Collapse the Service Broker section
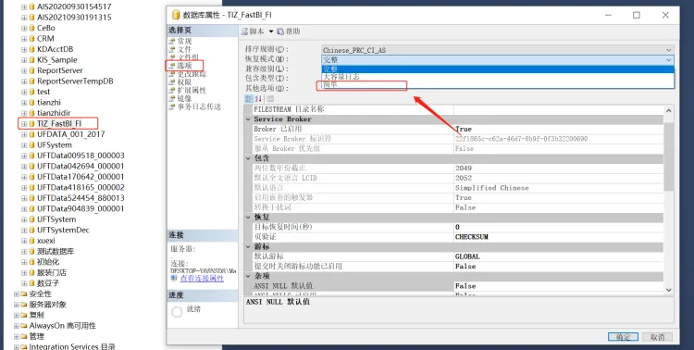Image resolution: width=694 pixels, height=350 pixels. click(248, 119)
